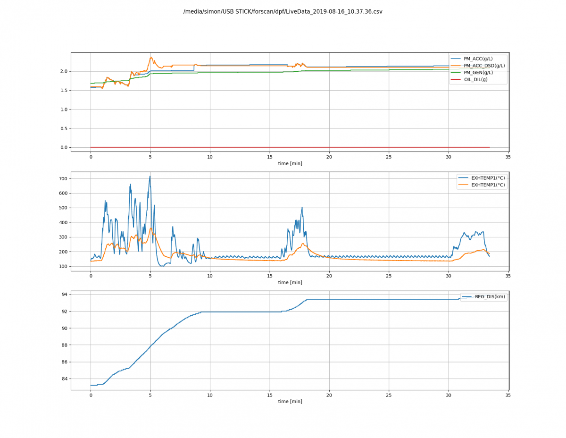Select the orange EXHTEMP1(°C) legend entry
Viewport: 566px width, 438px height.
point(482,185)
